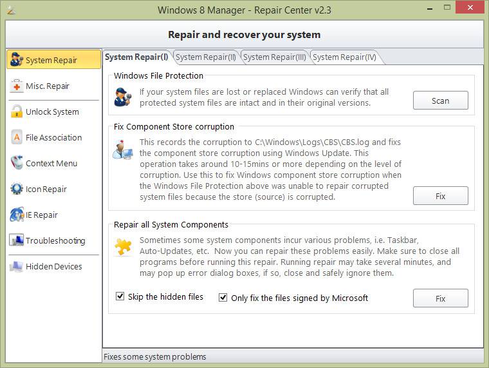Click the Context Menu mouse icon

[x=17, y=163]
